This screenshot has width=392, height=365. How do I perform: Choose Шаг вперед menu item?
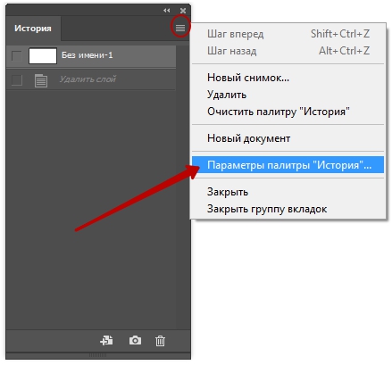pos(288,34)
